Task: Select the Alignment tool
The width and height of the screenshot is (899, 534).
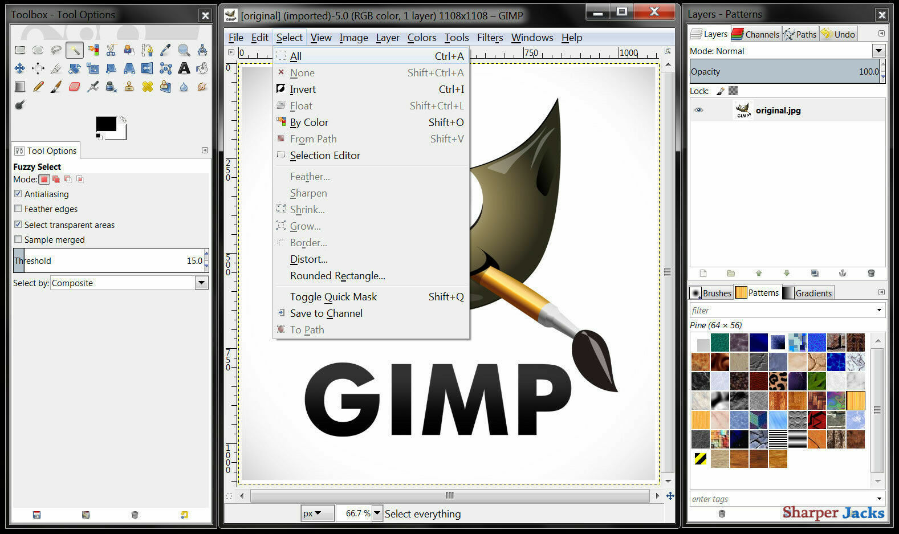Action: coord(38,68)
